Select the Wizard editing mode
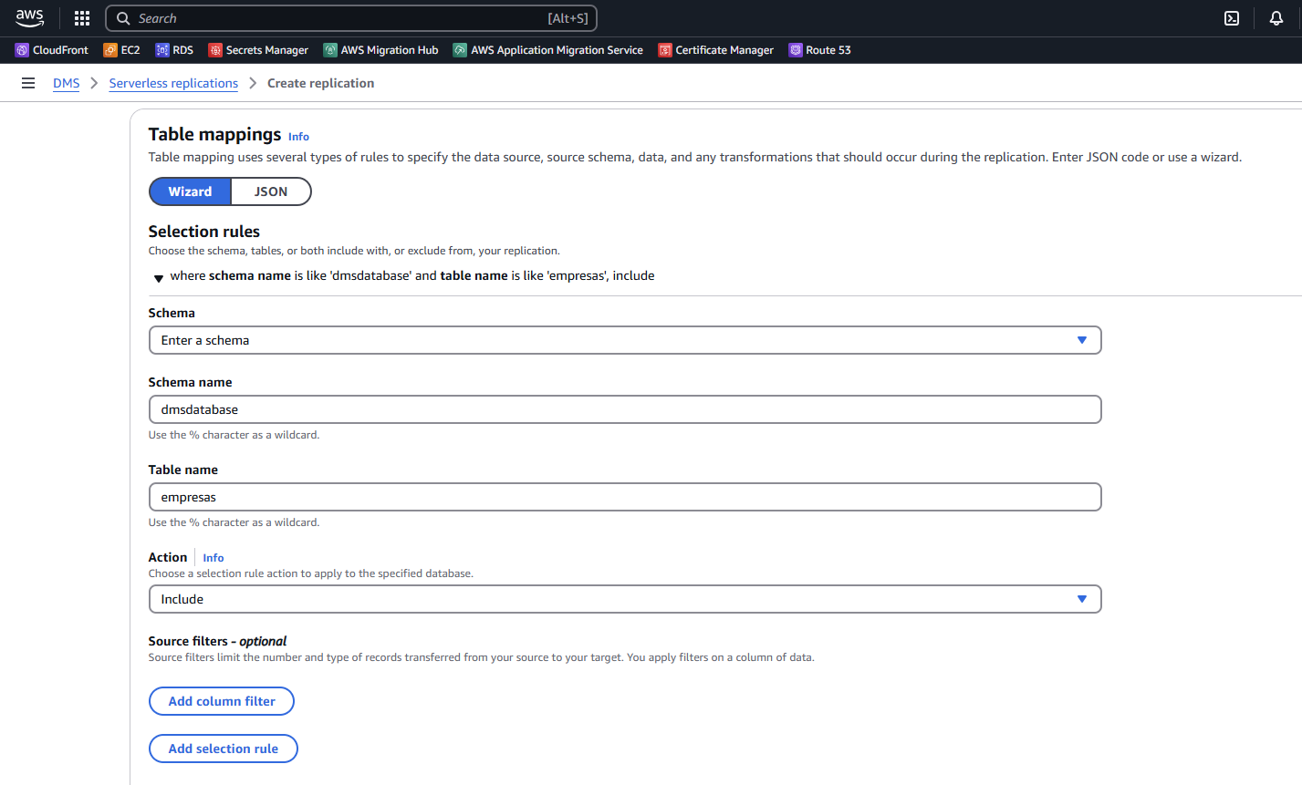Screen dimensions: 1302x785 pyautogui.click(x=190, y=191)
